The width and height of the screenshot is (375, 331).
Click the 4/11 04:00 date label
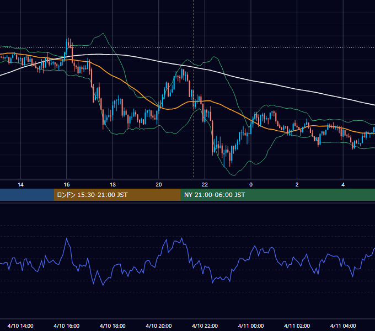coord(343,325)
